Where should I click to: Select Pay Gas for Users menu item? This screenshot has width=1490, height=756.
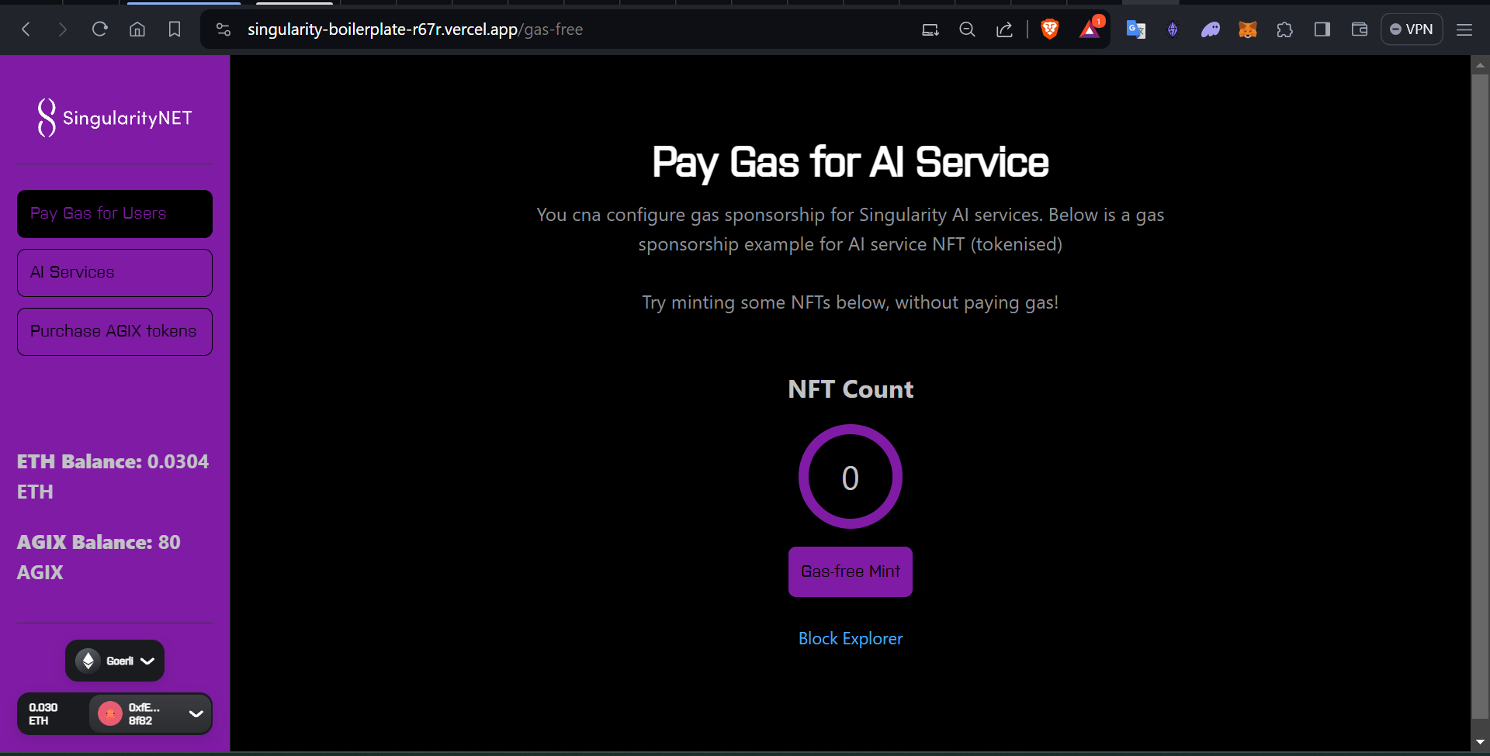pos(115,214)
